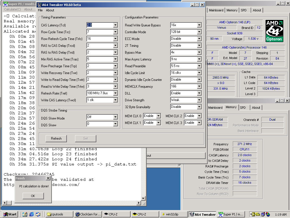This screenshot has height=218, width=290.
Task: Click the '271.2 MHz' memory frequency value
Action: point(244,144)
